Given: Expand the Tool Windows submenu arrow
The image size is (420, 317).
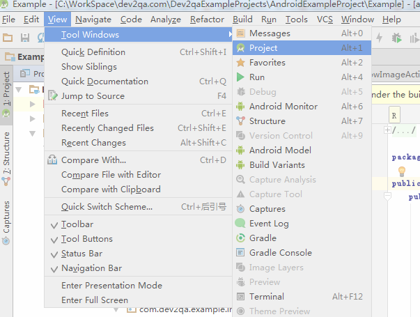Looking at the screenshot, I should coord(230,35).
